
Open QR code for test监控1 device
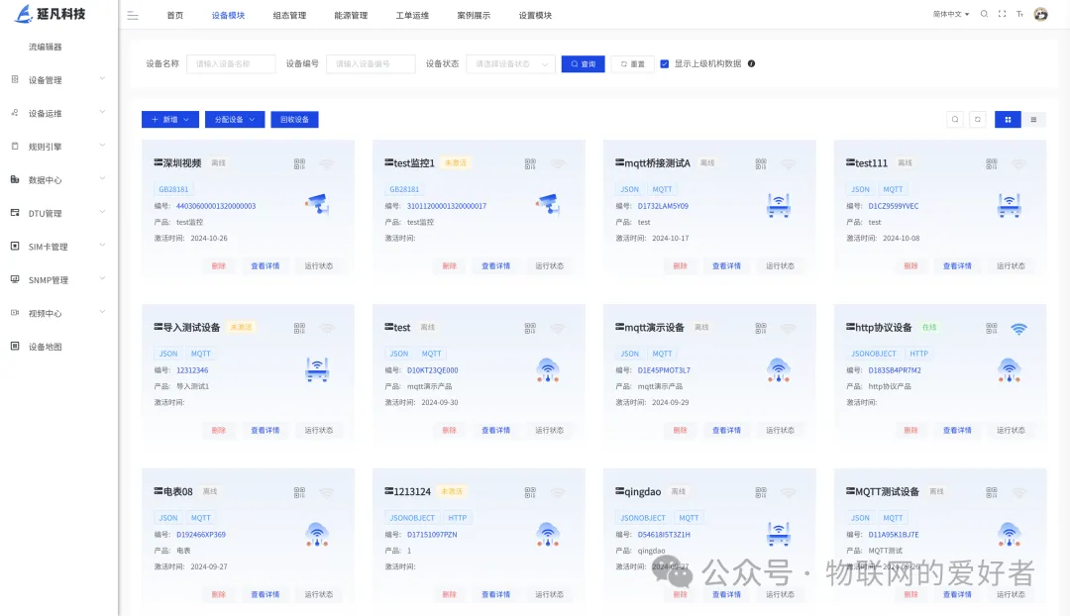530,163
